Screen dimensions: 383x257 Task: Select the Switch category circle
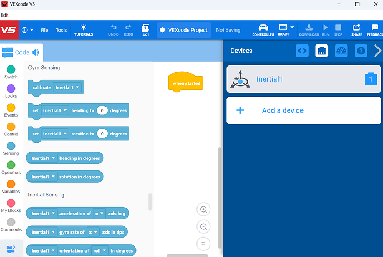[x=11, y=69]
